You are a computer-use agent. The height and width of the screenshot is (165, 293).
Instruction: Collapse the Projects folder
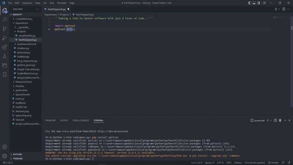tap(26, 32)
